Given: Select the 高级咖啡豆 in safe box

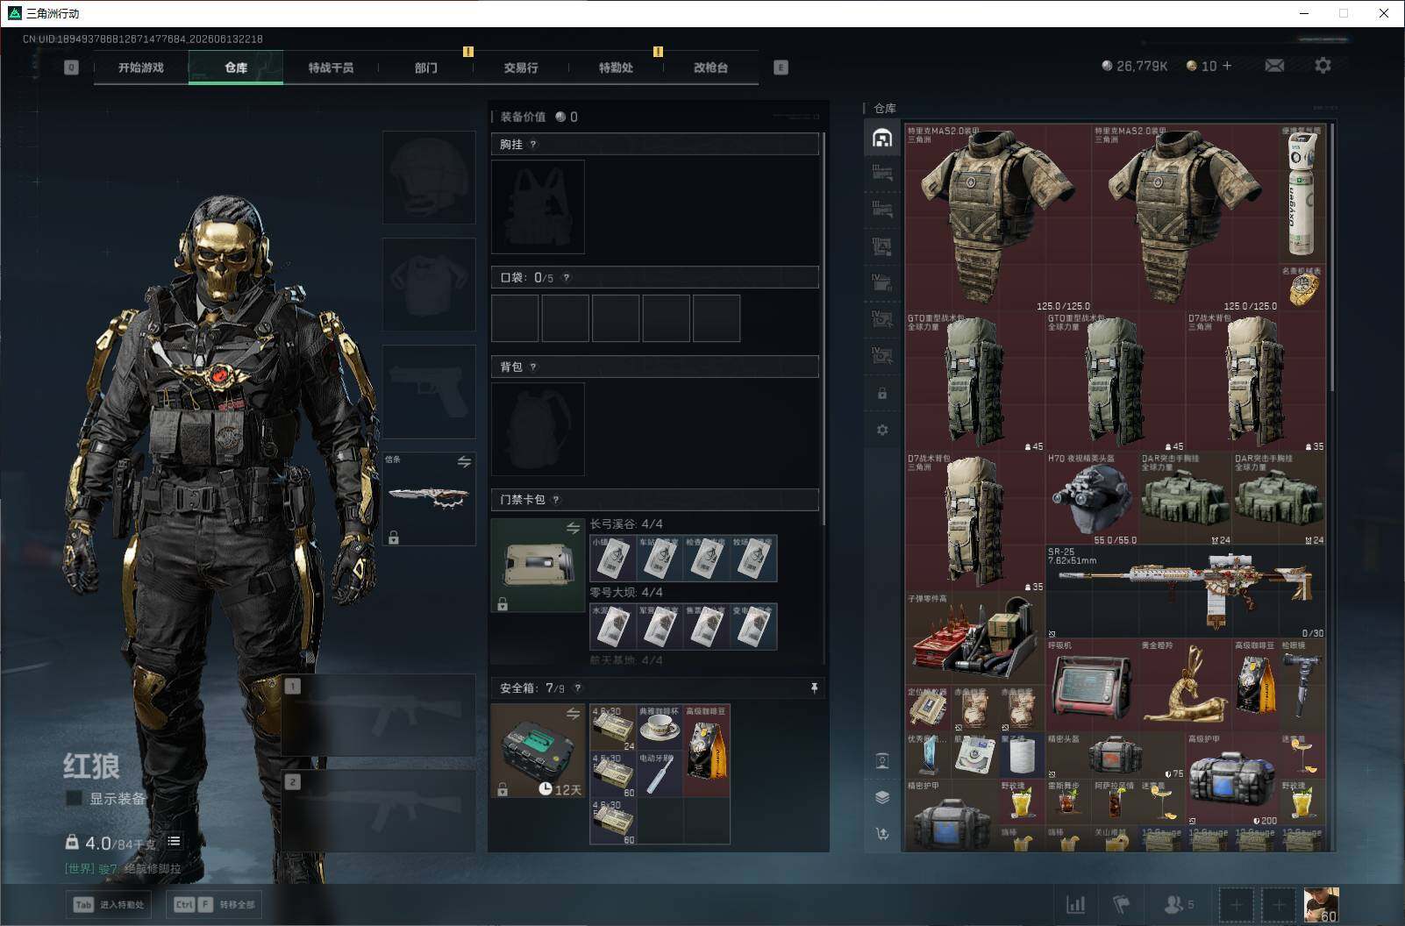Looking at the screenshot, I should (x=707, y=751).
